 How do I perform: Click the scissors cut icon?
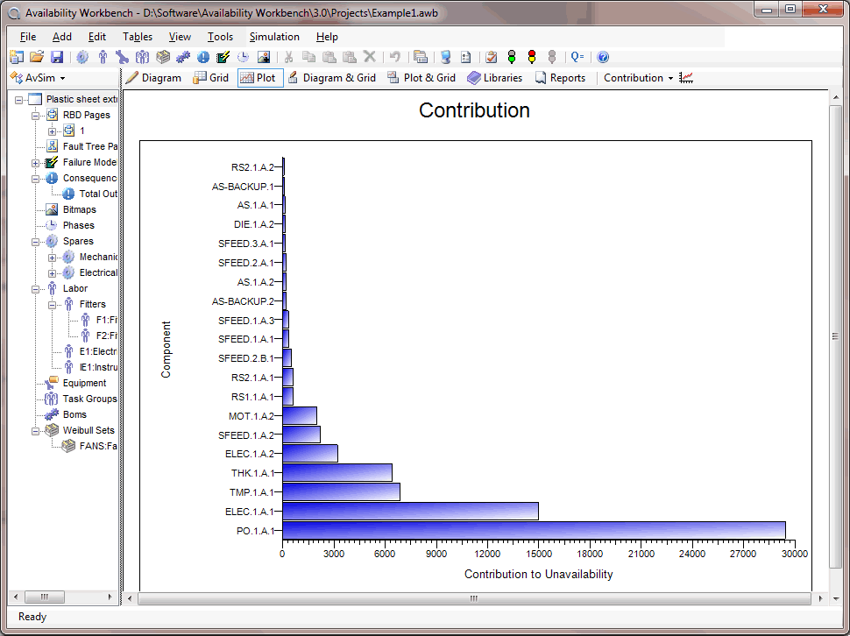289,57
